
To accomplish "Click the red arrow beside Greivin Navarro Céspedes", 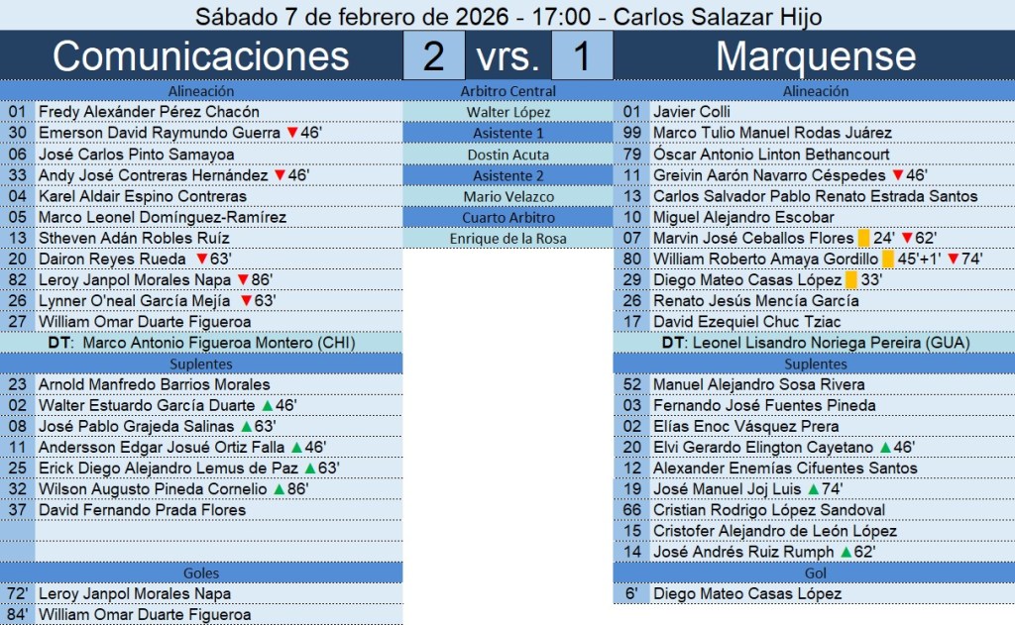I will [898, 175].
